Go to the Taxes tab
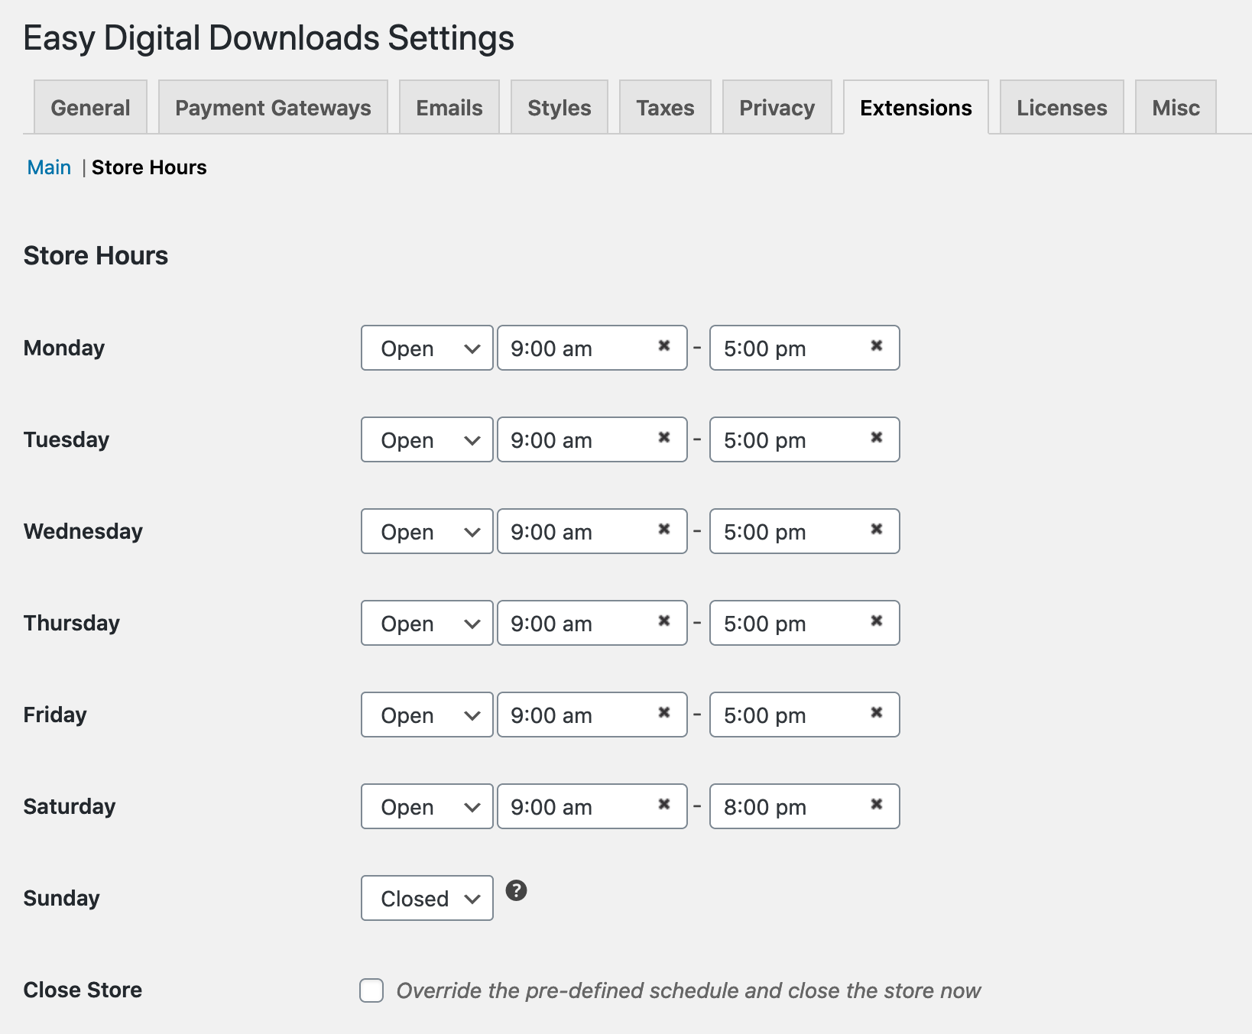This screenshot has width=1252, height=1034. click(x=665, y=108)
